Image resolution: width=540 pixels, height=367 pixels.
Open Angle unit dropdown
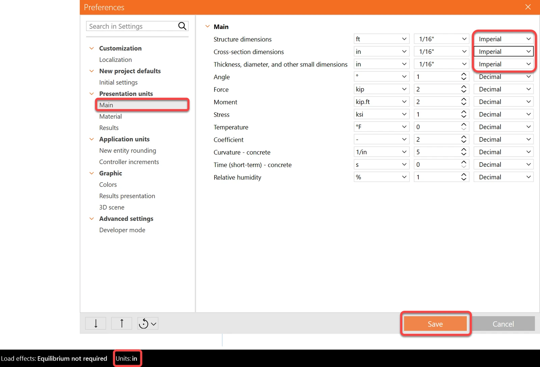pos(381,77)
